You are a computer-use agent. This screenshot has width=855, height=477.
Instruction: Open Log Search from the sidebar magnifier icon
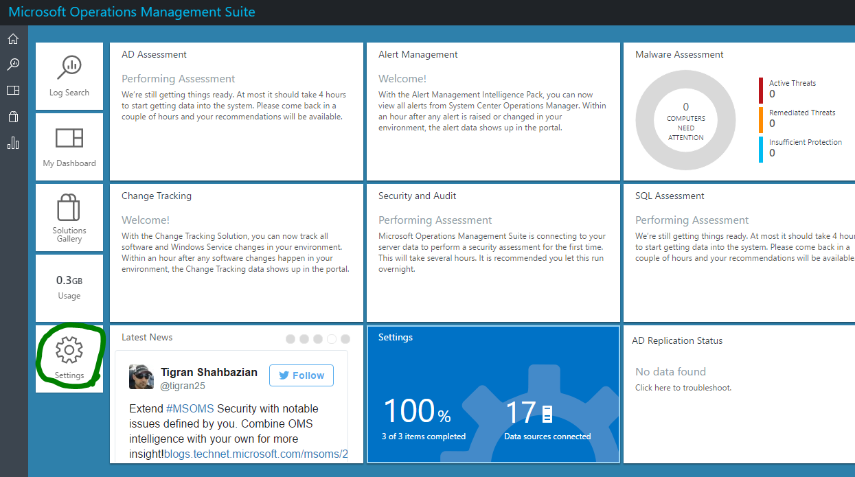(x=13, y=65)
